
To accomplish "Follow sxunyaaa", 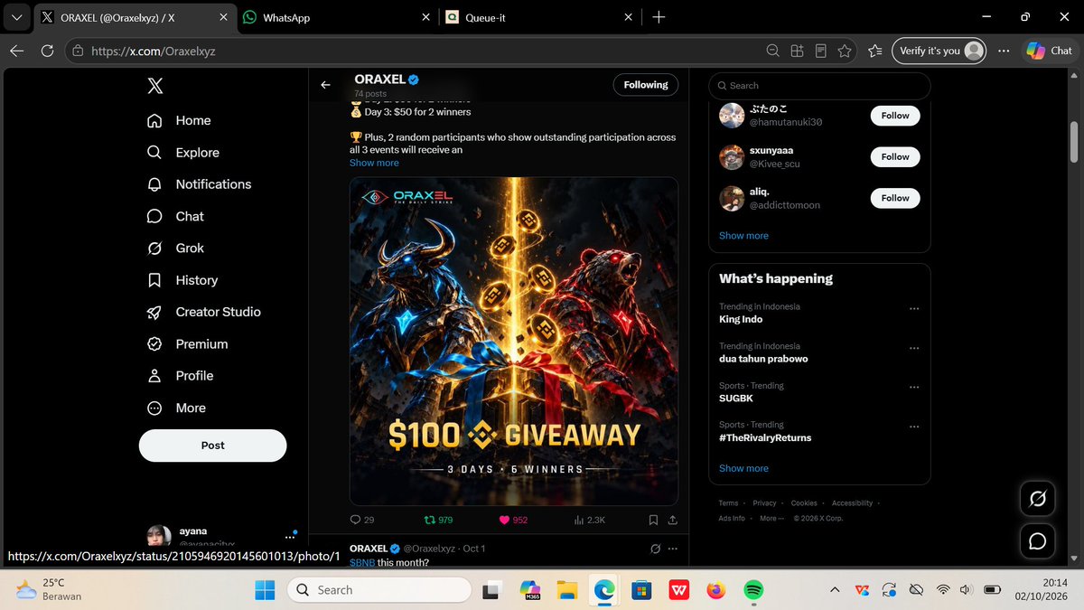I will [895, 156].
